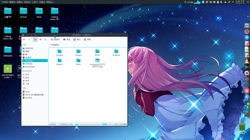Go forward with the Dolphin forward arrow
Viewport: 250px width, 140px height.
(x=29, y=39)
